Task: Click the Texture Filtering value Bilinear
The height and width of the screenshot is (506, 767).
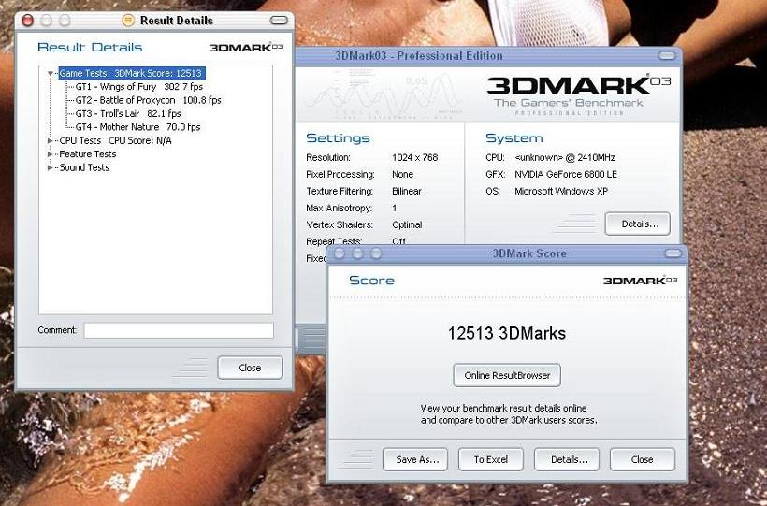Action: 407,192
